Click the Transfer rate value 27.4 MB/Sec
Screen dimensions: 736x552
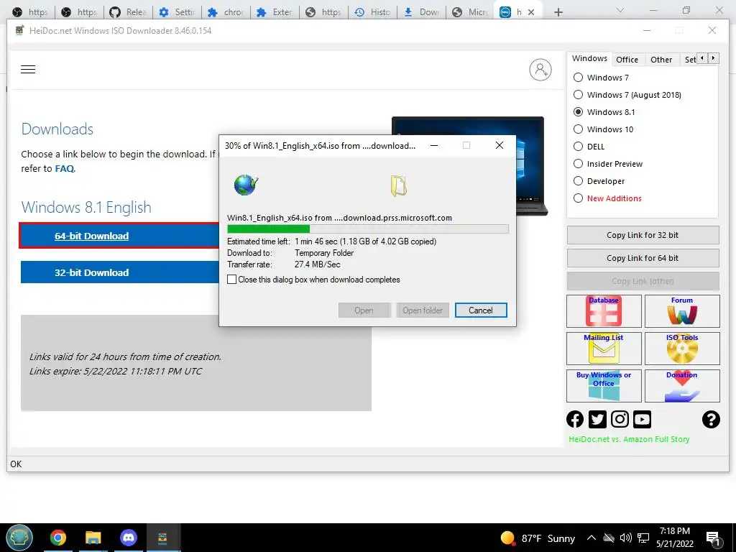317,264
